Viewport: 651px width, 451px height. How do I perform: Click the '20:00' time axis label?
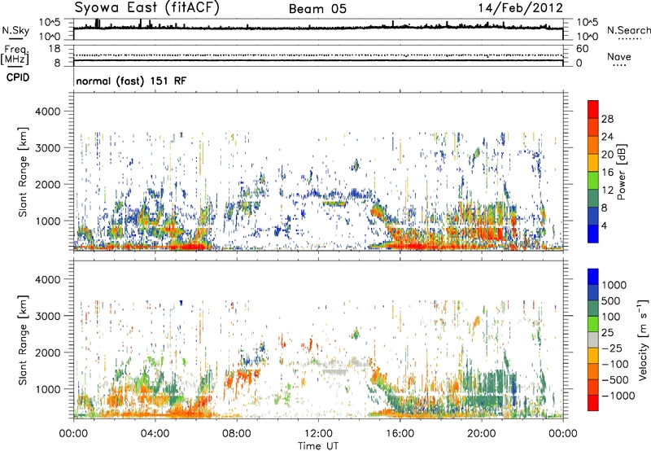[x=481, y=434]
